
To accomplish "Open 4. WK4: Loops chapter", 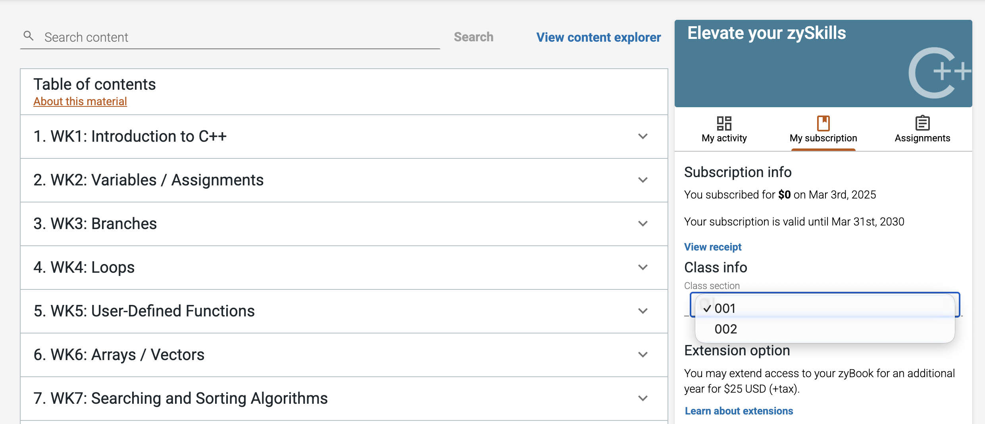I will 344,268.
